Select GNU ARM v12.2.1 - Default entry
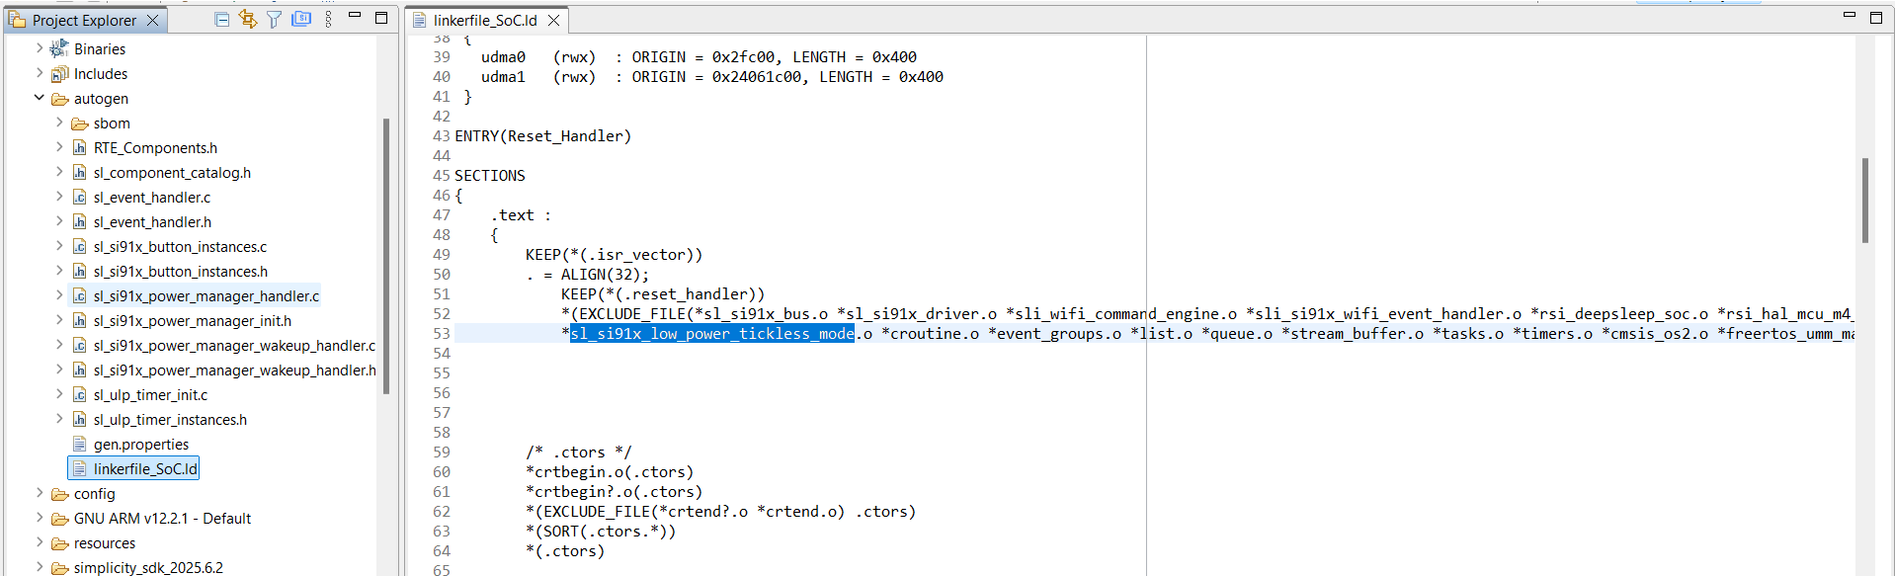 162,519
